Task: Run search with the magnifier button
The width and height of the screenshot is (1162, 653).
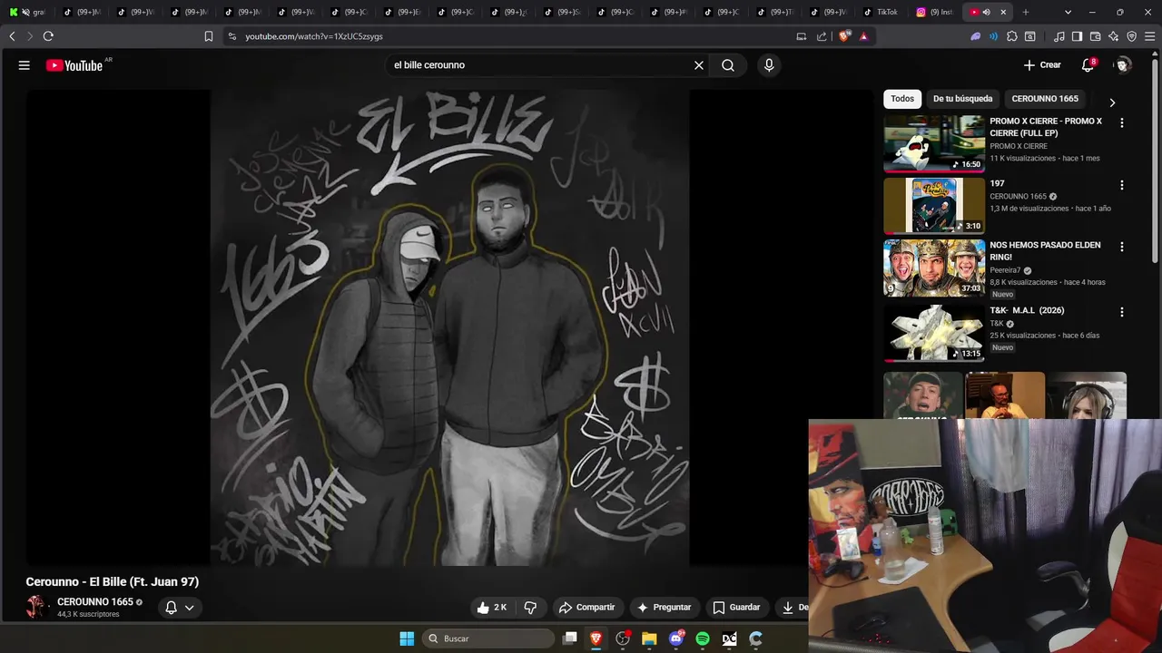Action: (x=728, y=65)
